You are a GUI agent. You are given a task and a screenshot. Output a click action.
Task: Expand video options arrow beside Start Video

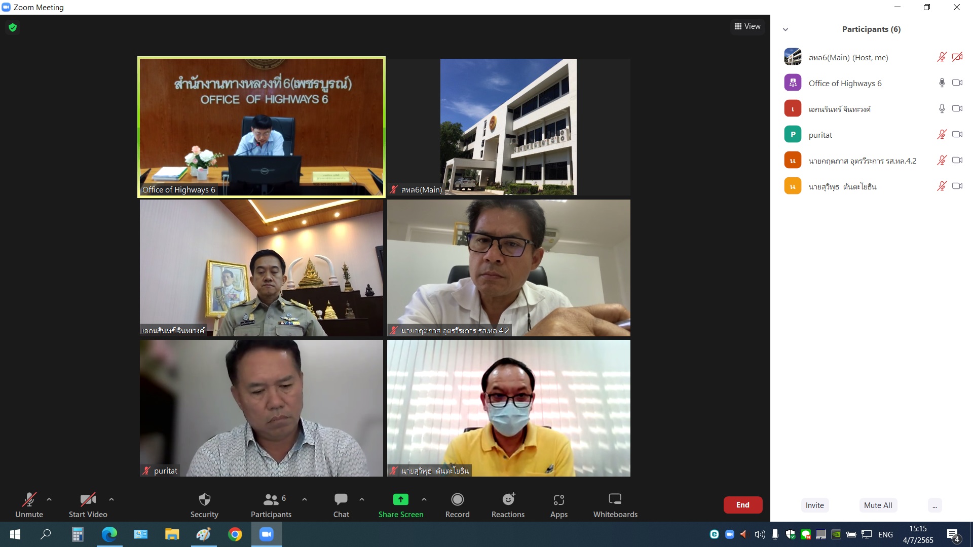click(x=111, y=499)
